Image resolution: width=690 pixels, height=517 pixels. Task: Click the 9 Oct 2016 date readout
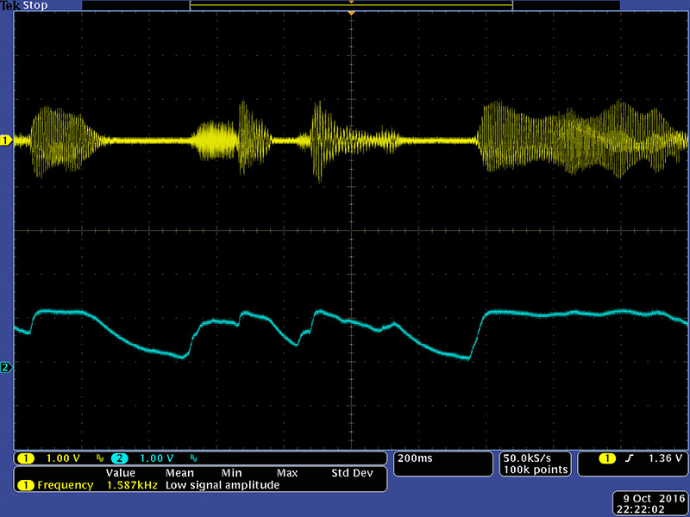(655, 499)
